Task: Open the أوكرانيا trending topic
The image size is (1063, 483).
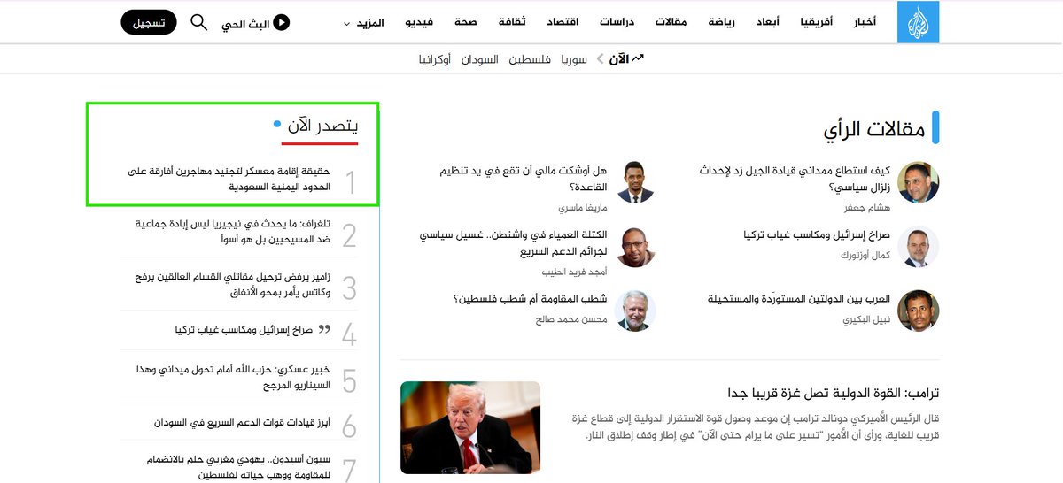Action: pyautogui.click(x=435, y=59)
